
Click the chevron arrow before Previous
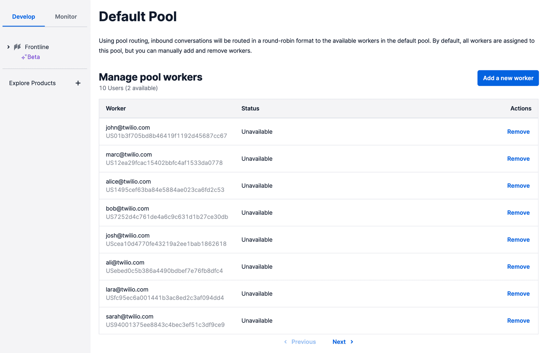click(286, 341)
